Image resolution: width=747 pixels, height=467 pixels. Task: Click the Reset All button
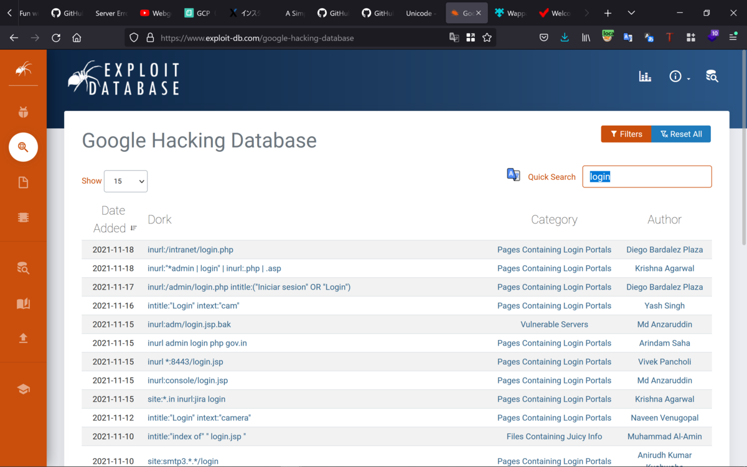tap(681, 134)
